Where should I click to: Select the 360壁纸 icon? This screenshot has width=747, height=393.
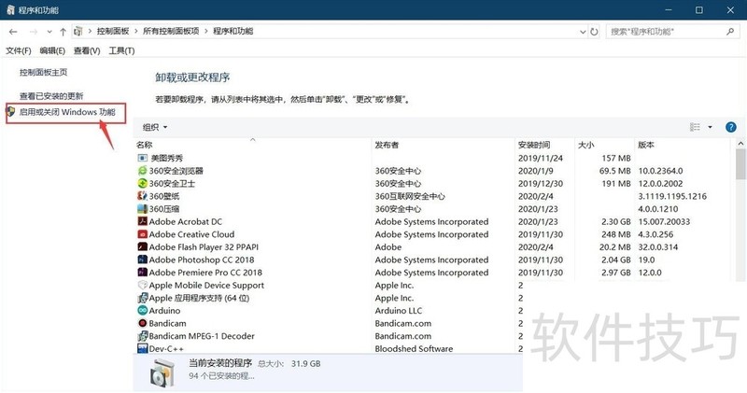tap(143, 196)
